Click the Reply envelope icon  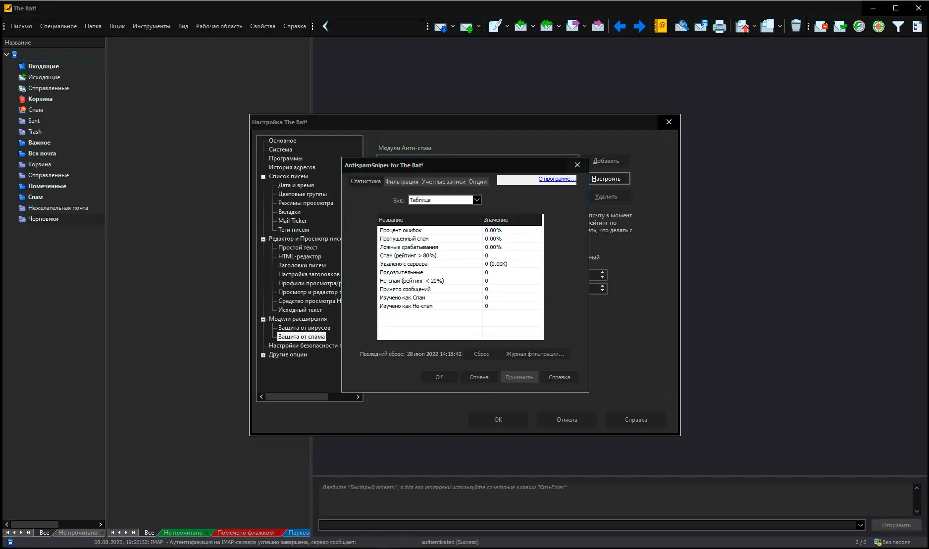[x=520, y=26]
